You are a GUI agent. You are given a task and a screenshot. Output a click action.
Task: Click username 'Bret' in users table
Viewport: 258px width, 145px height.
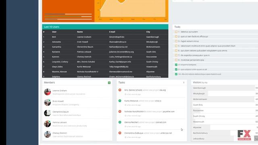54,37
